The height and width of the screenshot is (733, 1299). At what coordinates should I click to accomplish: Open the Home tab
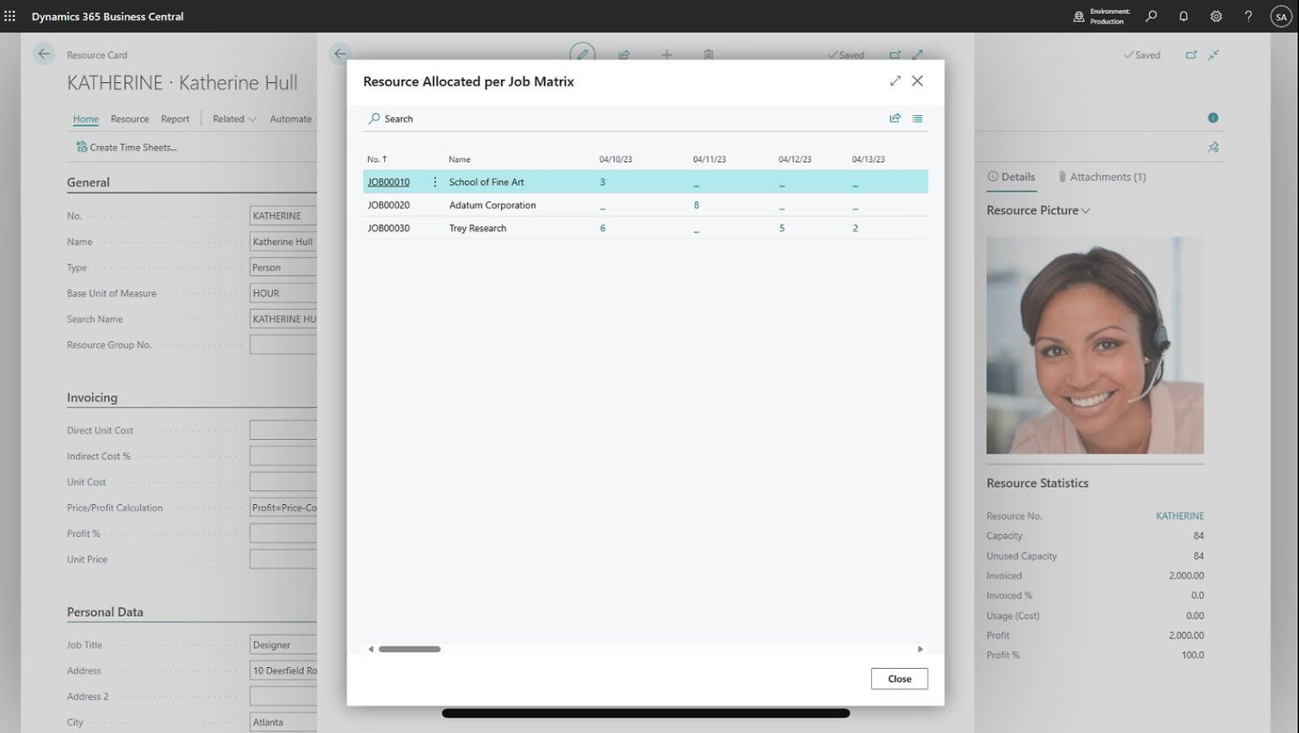tap(86, 119)
